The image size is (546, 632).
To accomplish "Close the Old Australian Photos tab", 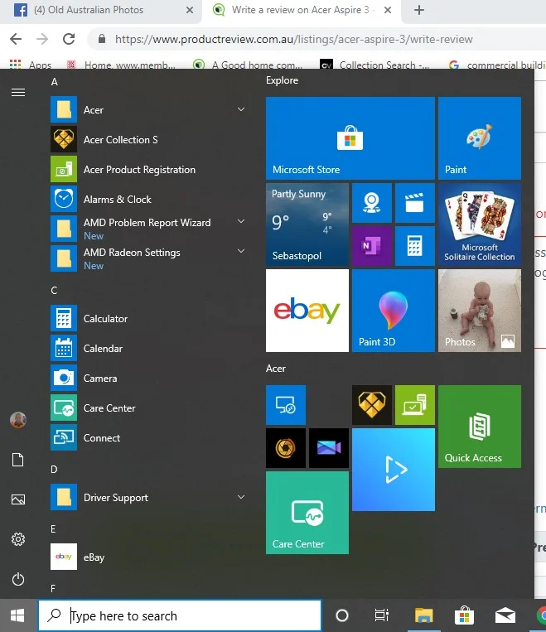I will coord(190,10).
